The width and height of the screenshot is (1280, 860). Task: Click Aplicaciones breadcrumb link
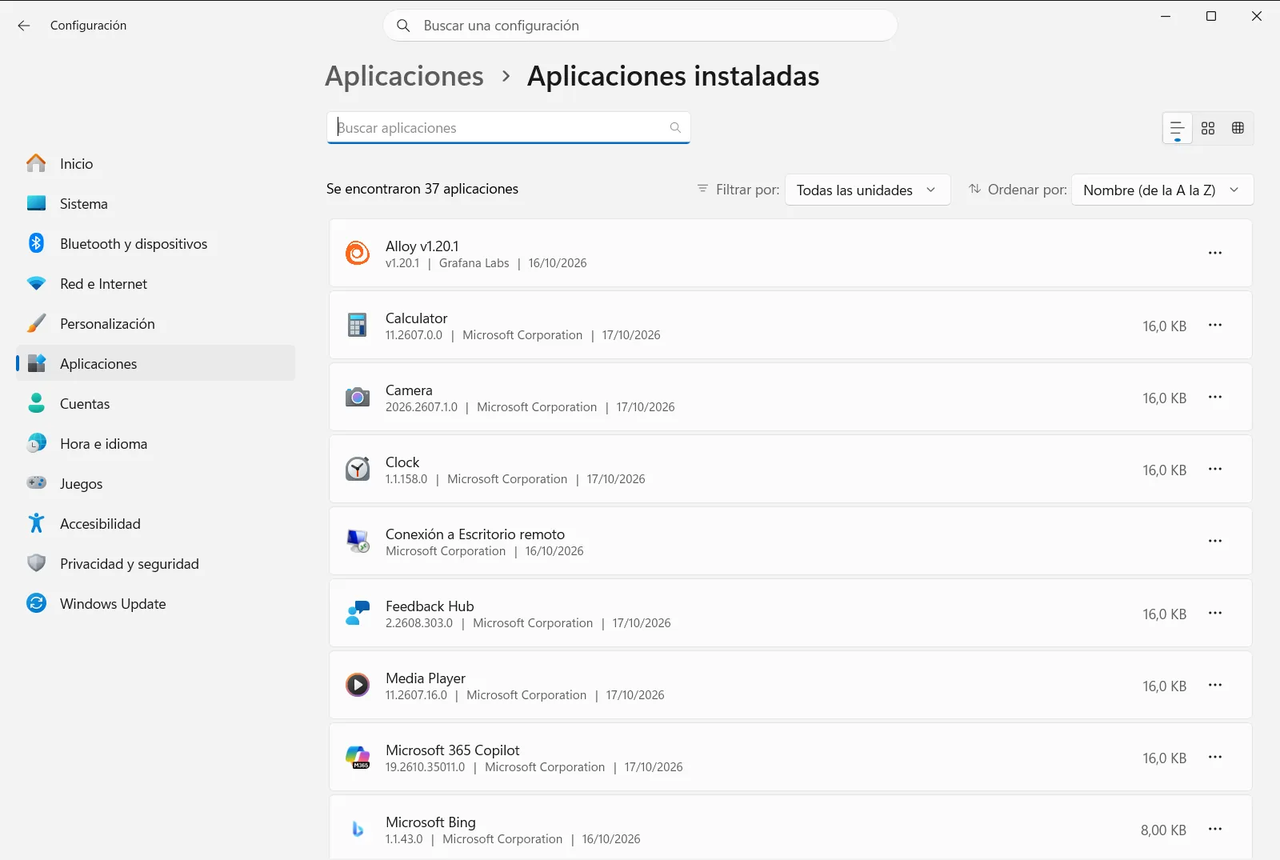(x=404, y=76)
